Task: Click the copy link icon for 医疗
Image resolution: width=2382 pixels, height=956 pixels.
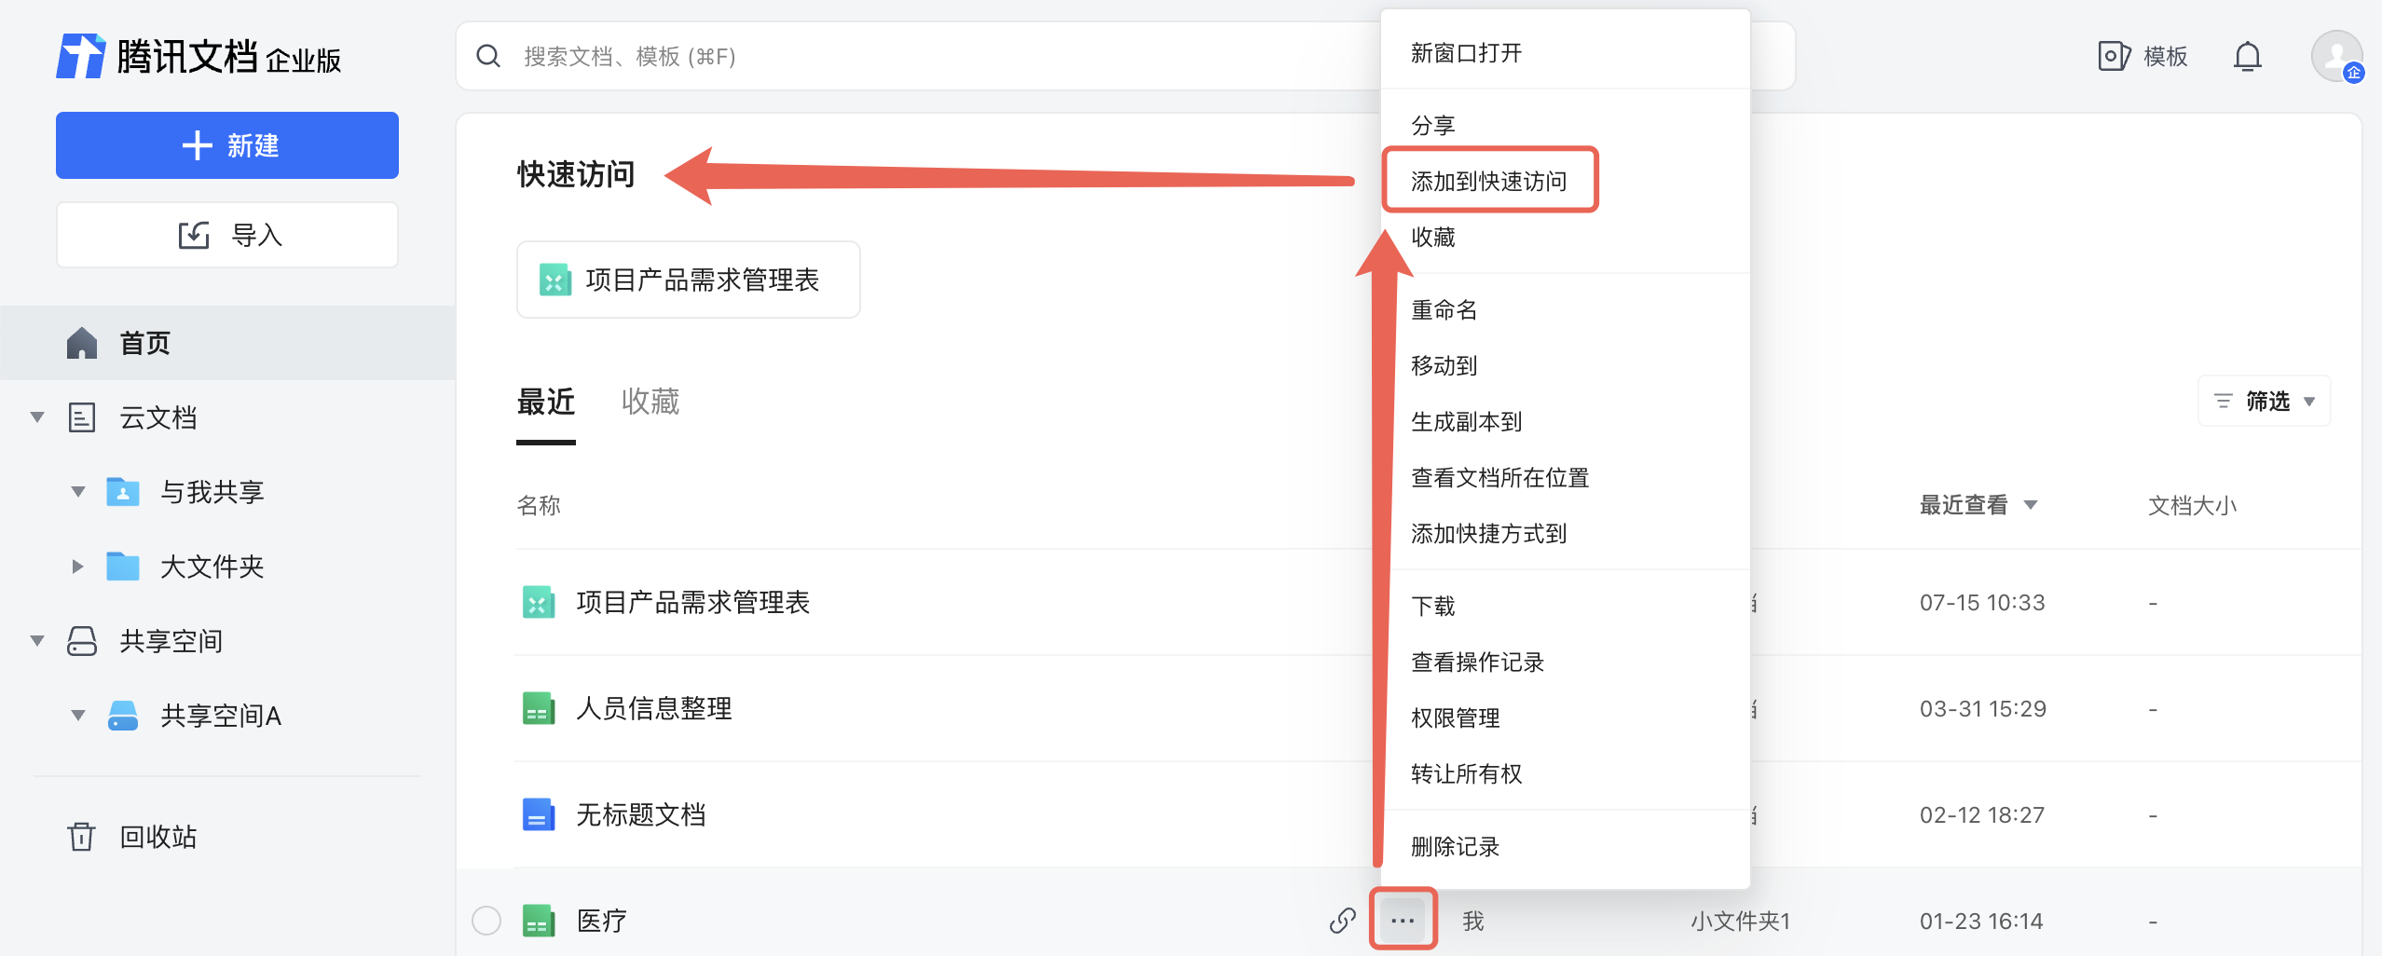Action: pyautogui.click(x=1342, y=921)
